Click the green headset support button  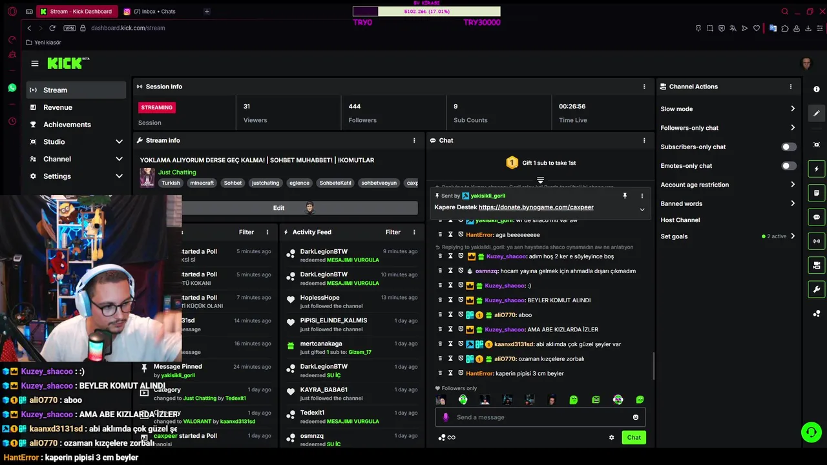811,432
